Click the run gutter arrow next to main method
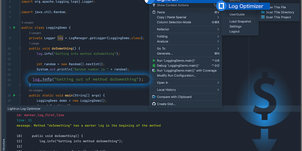This screenshot has width=302, height=151. click(x=14, y=96)
